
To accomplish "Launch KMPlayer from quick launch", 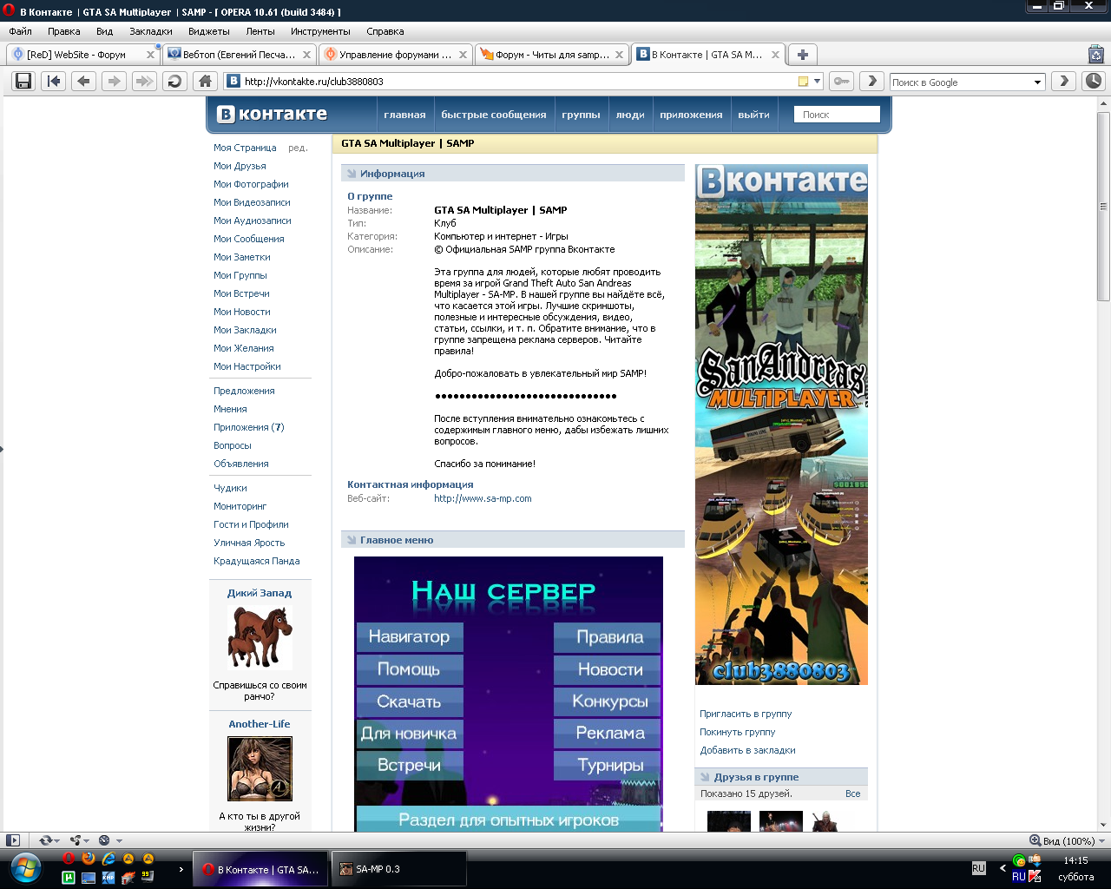I will pyautogui.click(x=108, y=878).
